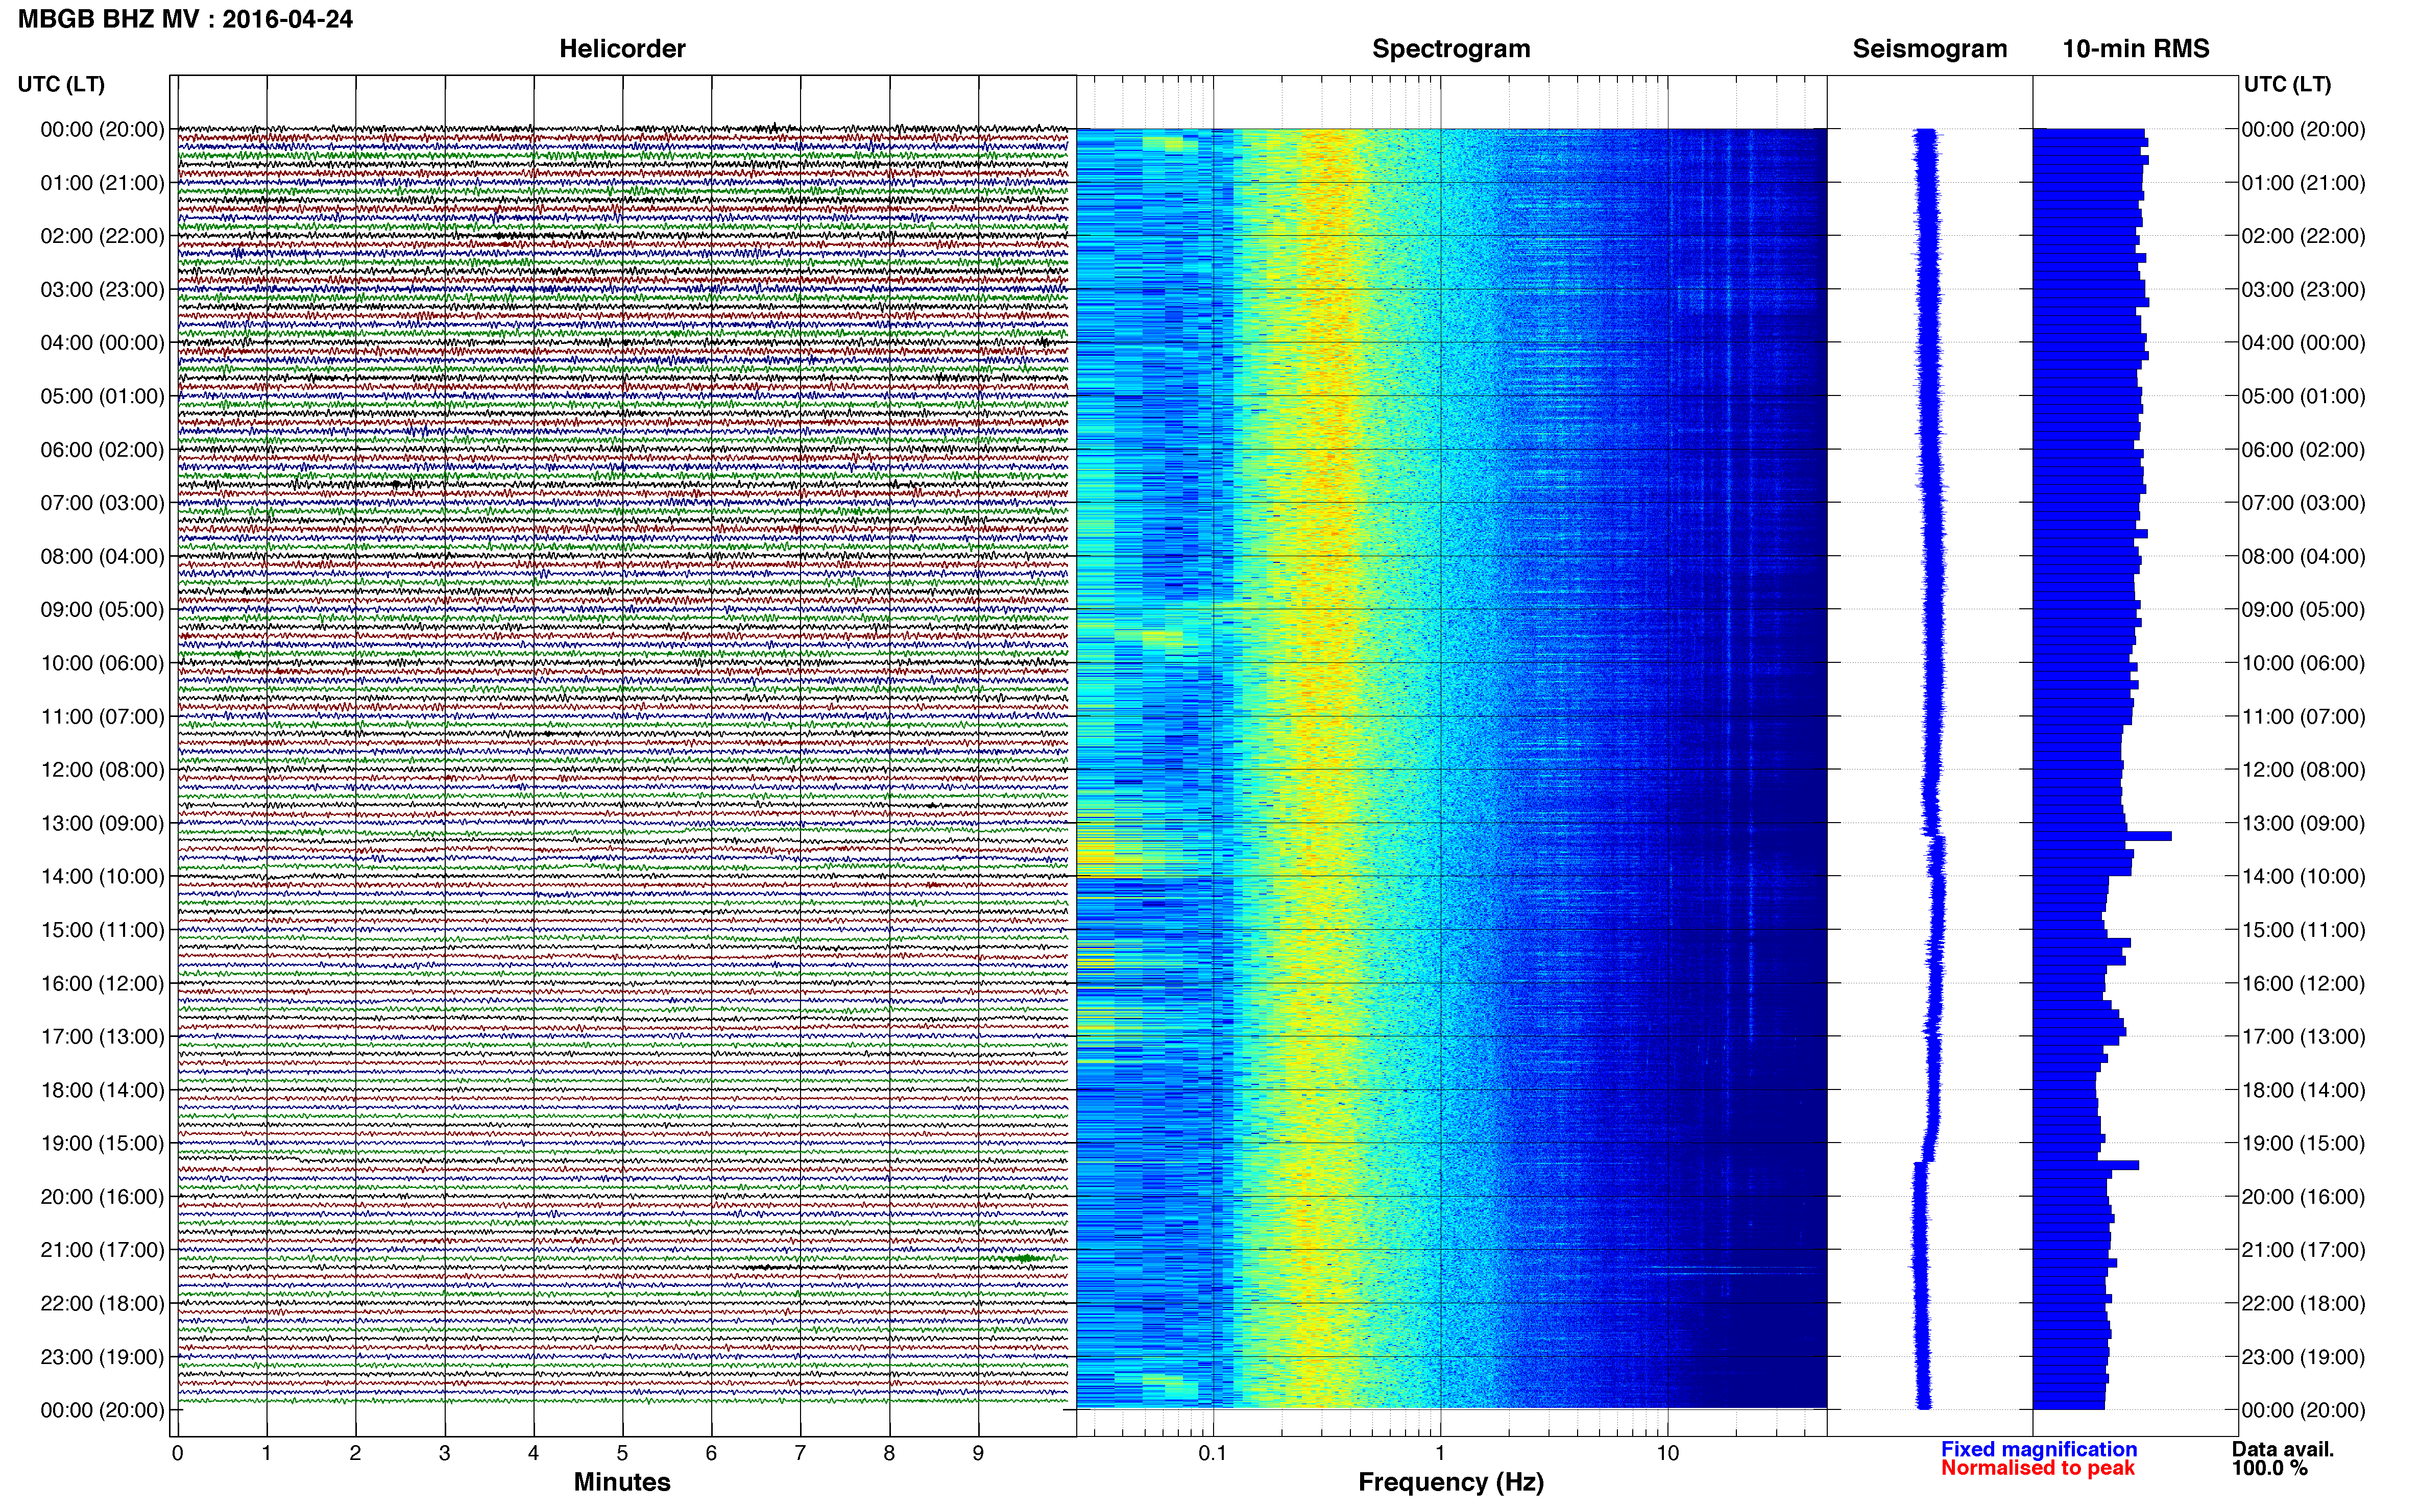
Task: Click left axis label 23:00 (19:00)
Action: coord(102,1357)
